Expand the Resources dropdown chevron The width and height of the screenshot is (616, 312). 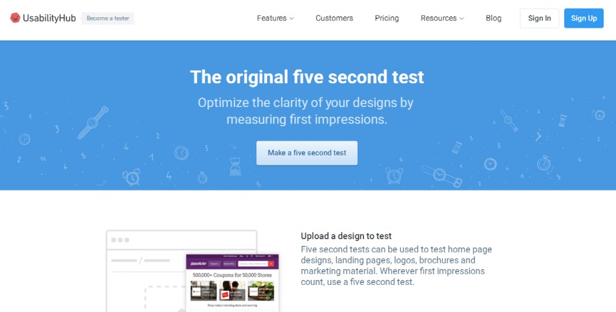click(461, 18)
